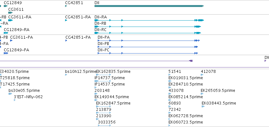This screenshot has width=269, height=127.
Task: Click EST EK284710.5prime
Action: (x=169, y=87)
